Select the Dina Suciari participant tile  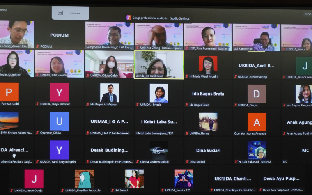pyautogui.click(x=208, y=151)
